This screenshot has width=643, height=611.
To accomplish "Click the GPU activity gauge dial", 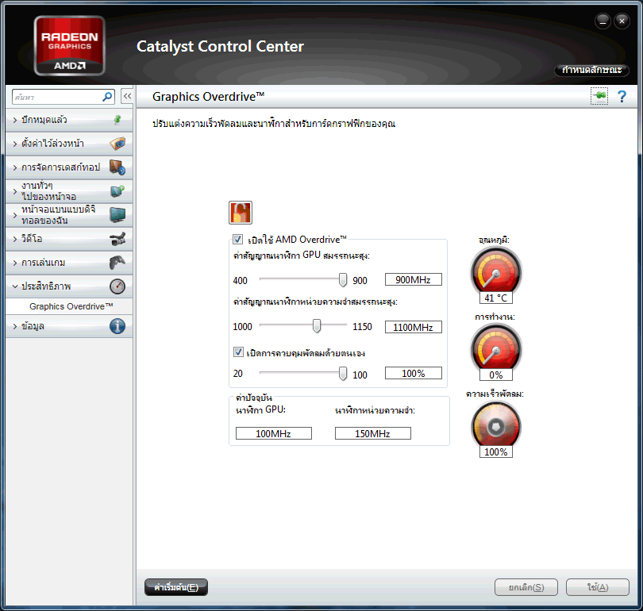I will 496,348.
